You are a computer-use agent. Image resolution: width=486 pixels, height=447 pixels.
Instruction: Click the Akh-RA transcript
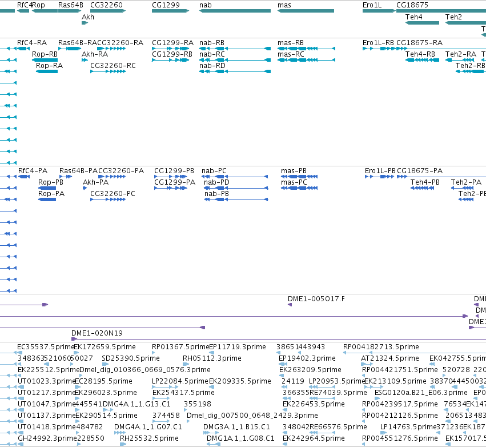click(x=85, y=60)
